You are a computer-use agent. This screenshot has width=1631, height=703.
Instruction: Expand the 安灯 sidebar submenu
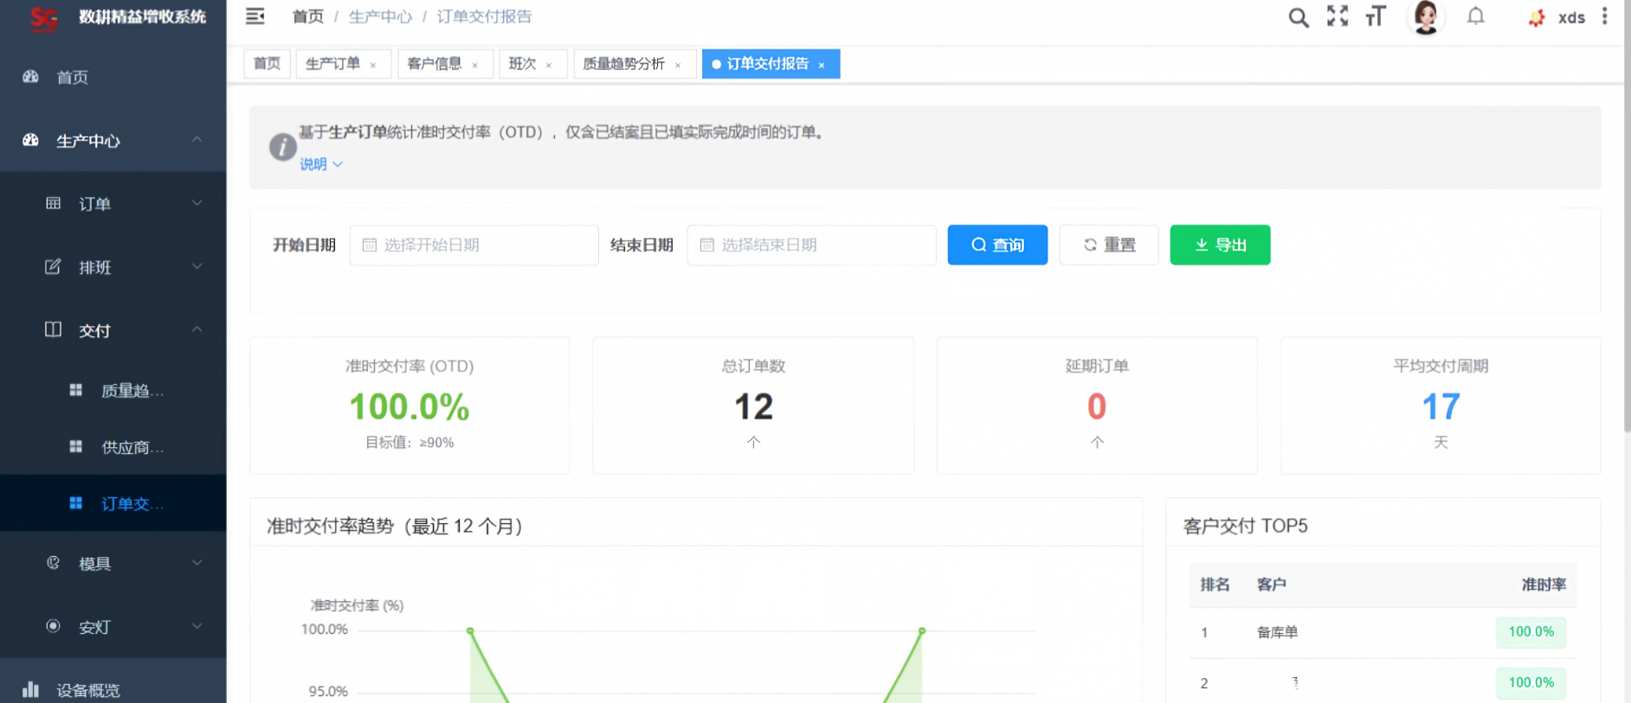coord(113,627)
